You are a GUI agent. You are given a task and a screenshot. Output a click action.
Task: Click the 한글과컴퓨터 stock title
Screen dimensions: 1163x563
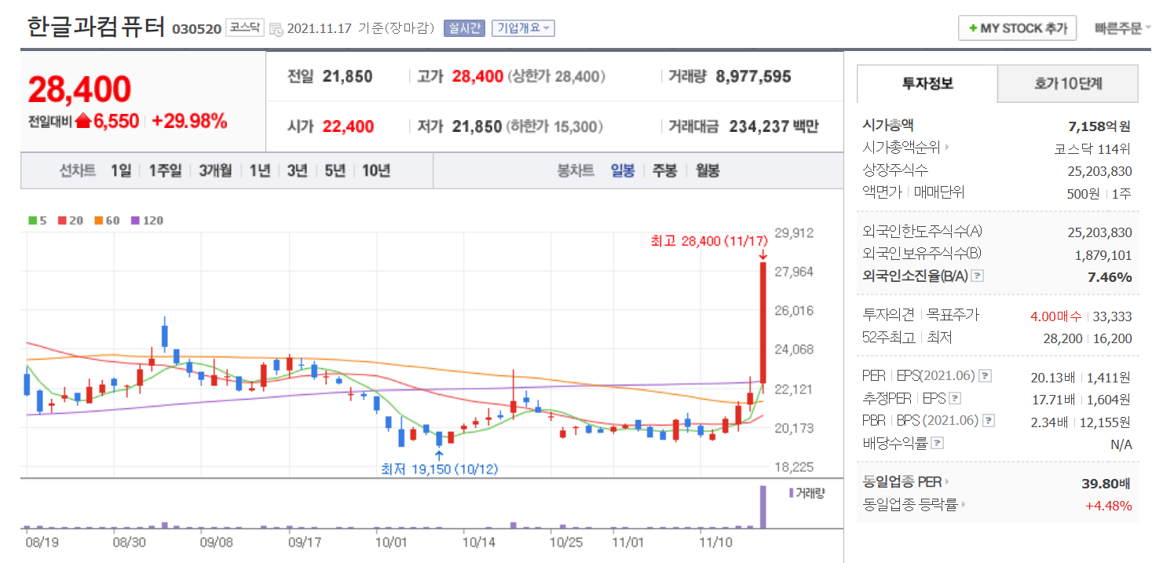click(97, 27)
